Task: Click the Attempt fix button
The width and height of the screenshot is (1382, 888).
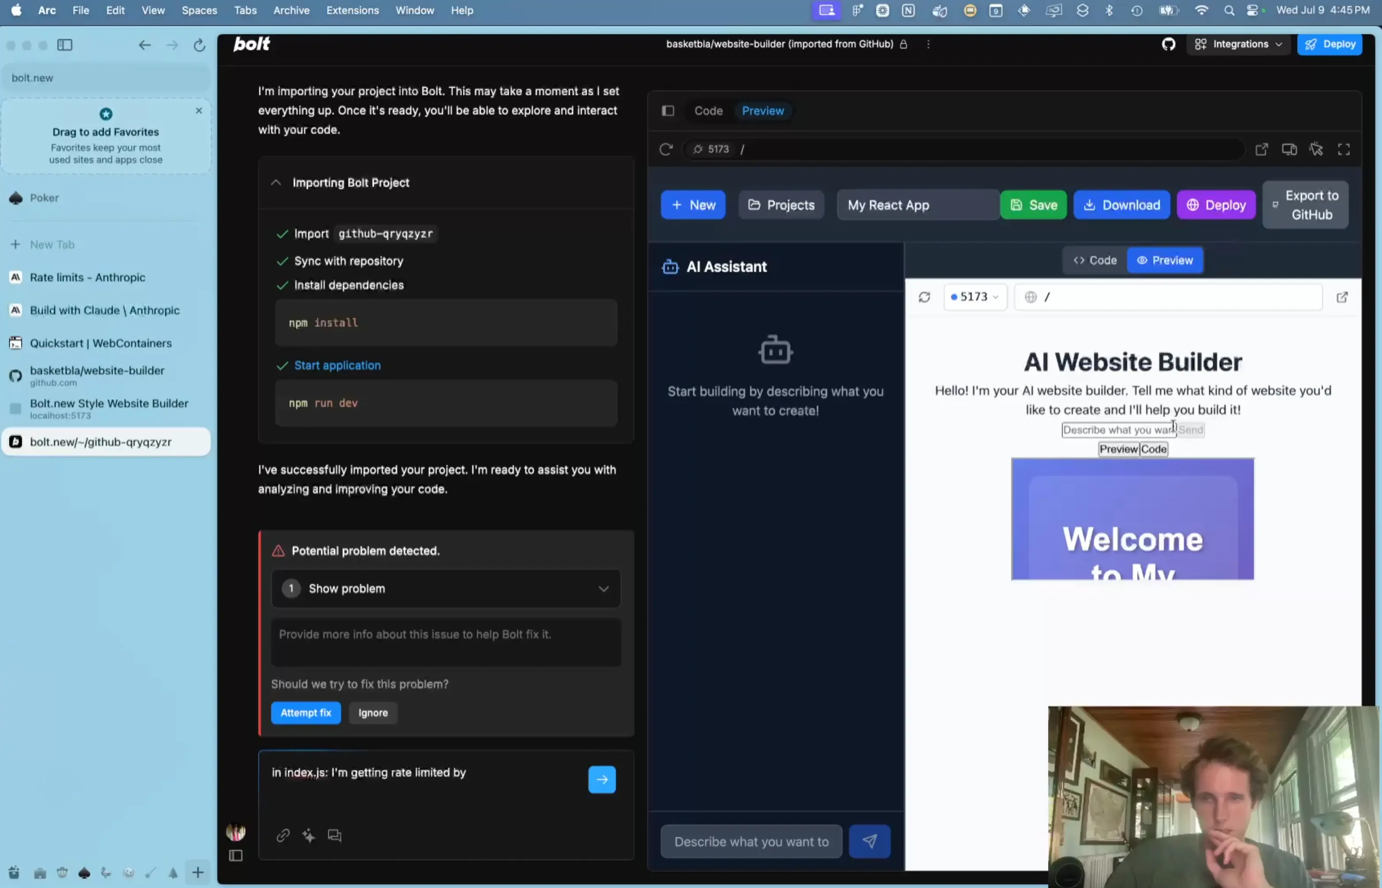Action: tap(306, 713)
